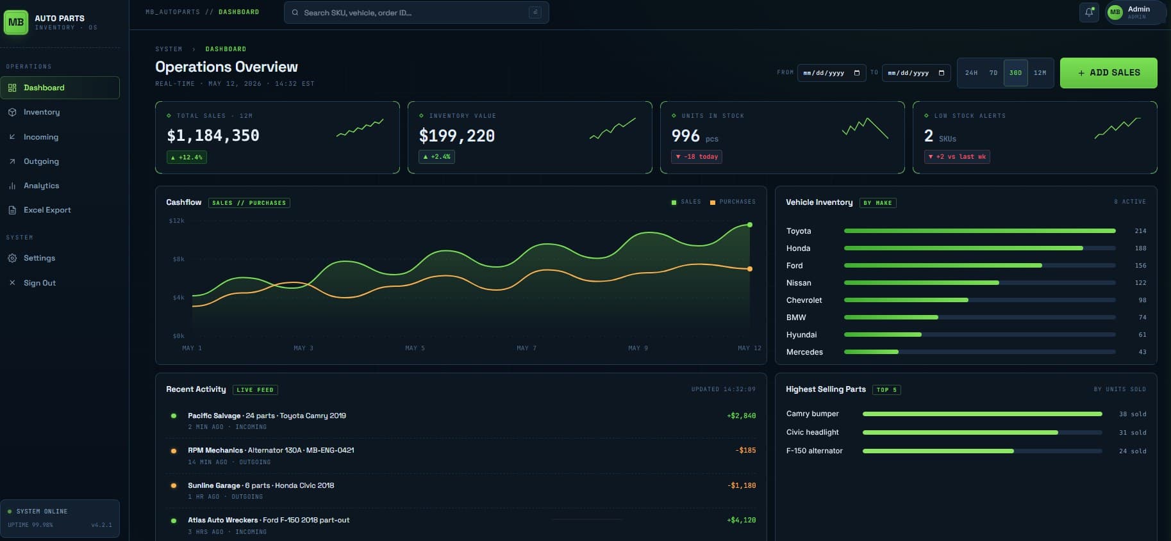Viewport: 1171px width, 541px height.
Task: Click the search shortcut key icon
Action: (535, 12)
